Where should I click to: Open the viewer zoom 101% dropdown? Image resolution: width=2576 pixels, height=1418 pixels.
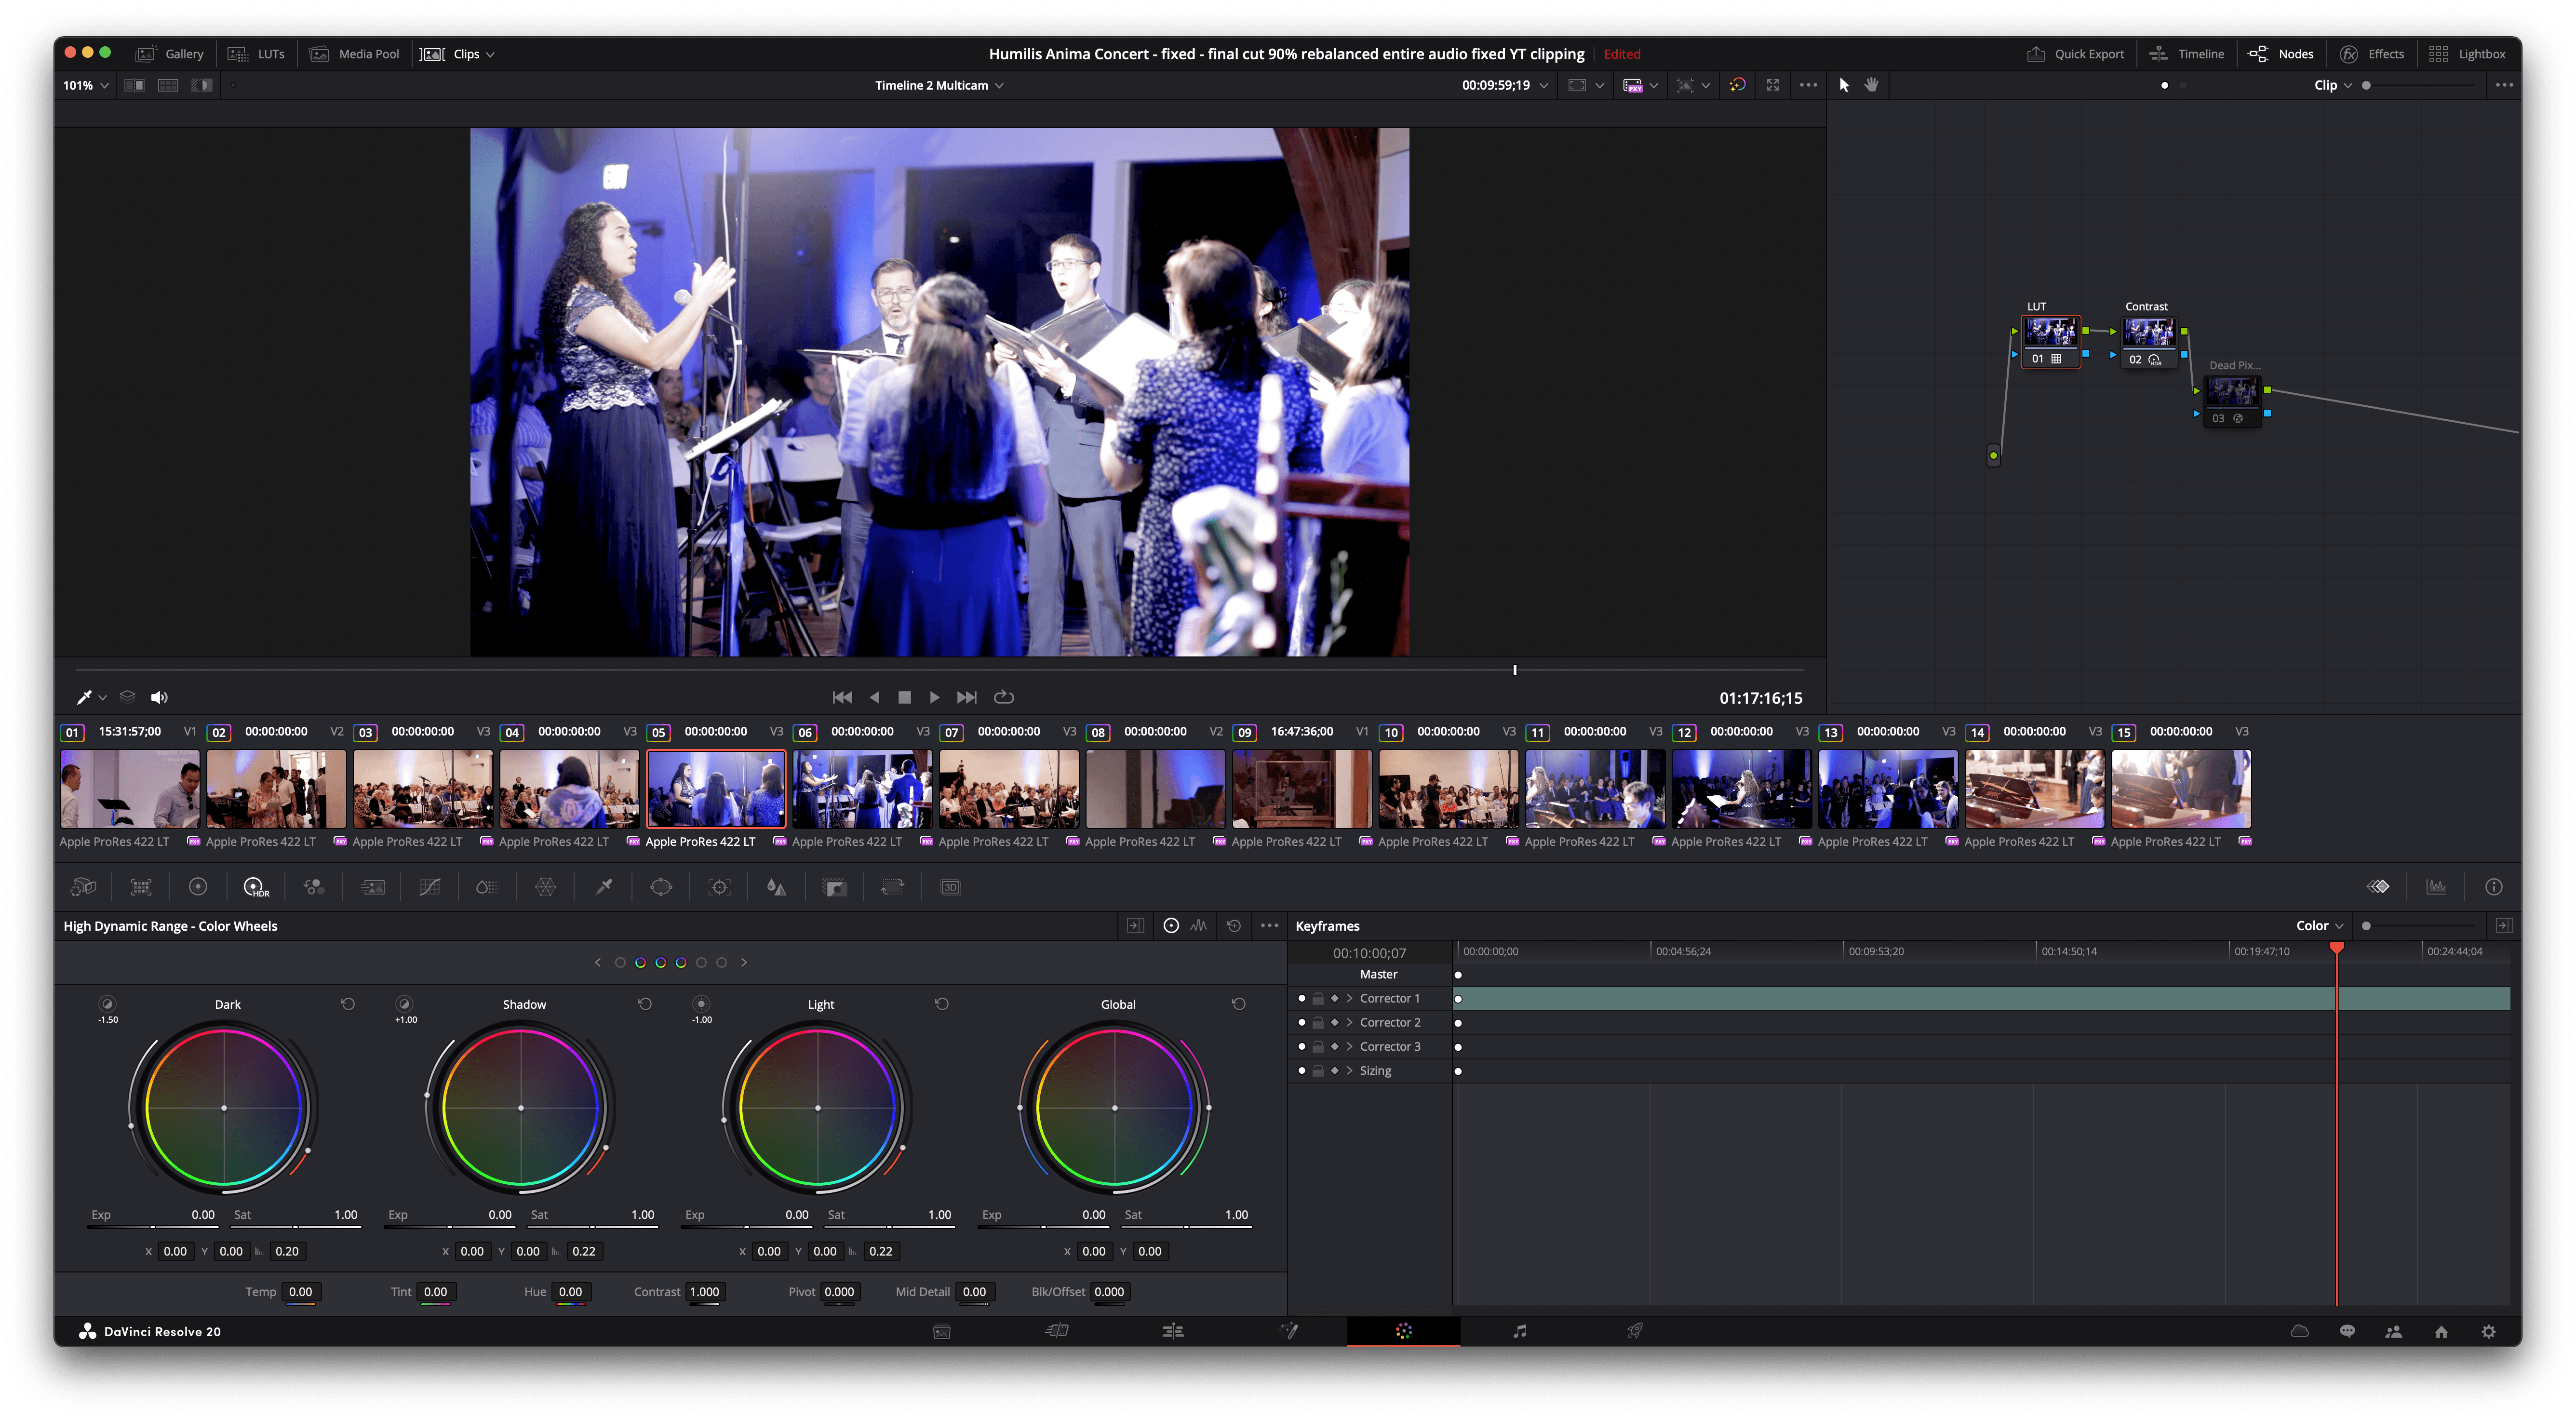86,85
